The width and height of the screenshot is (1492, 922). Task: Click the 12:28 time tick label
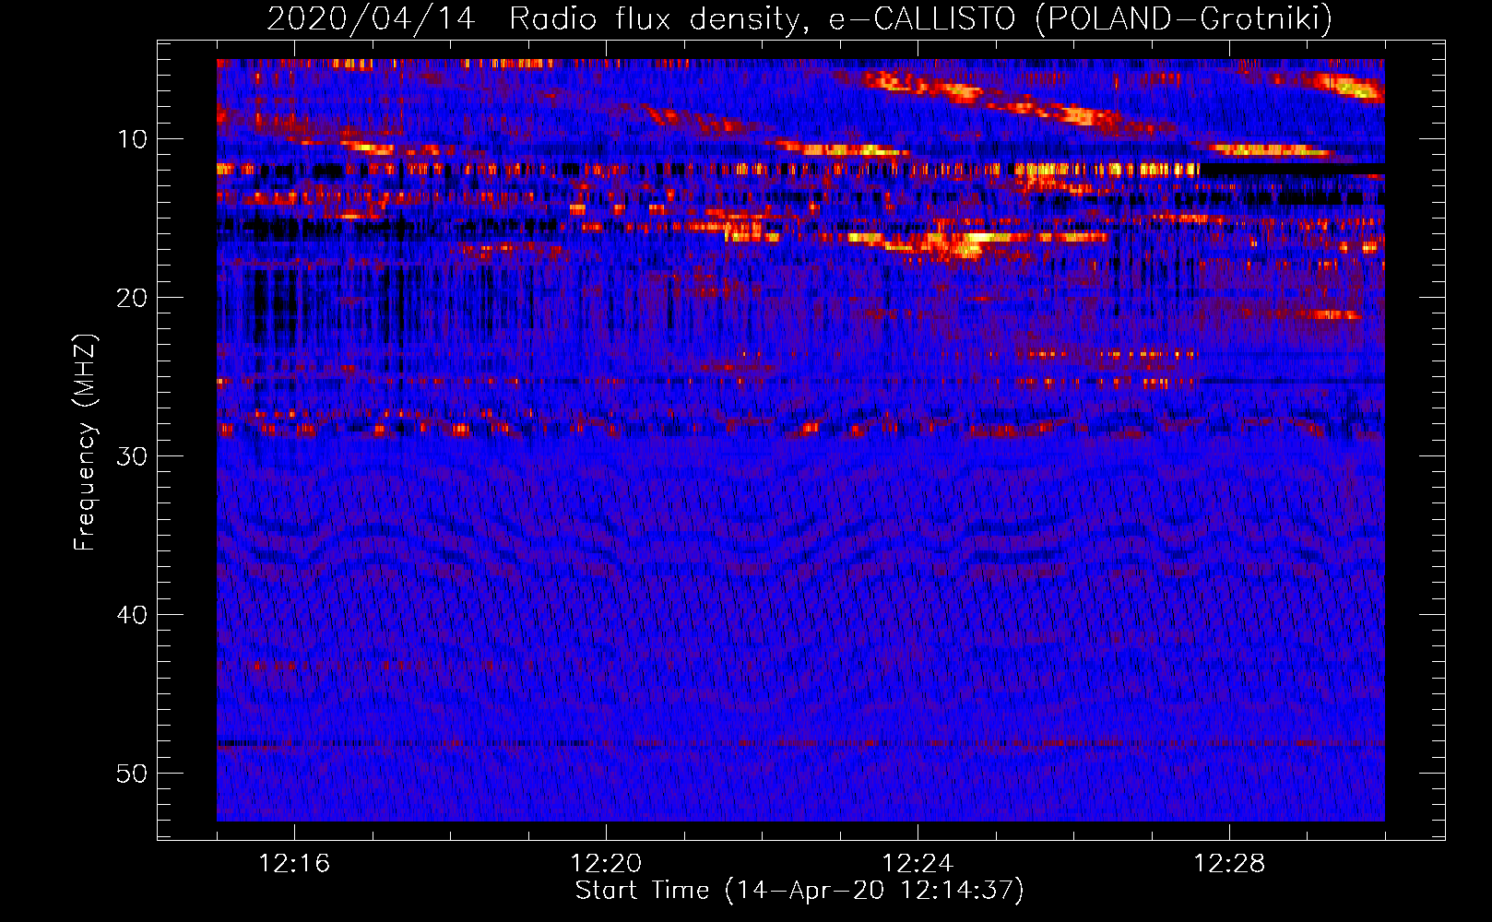tap(1229, 863)
